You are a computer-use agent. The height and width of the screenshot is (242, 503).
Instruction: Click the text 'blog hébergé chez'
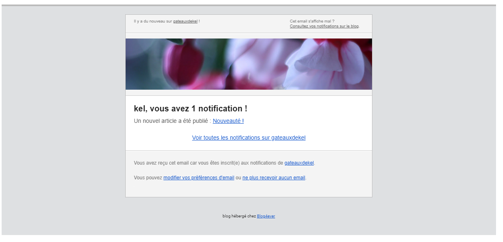coord(239,216)
